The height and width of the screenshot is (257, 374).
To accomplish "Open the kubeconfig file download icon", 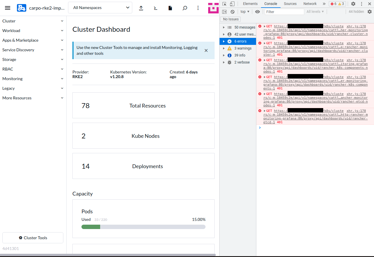I will [x=170, y=8].
